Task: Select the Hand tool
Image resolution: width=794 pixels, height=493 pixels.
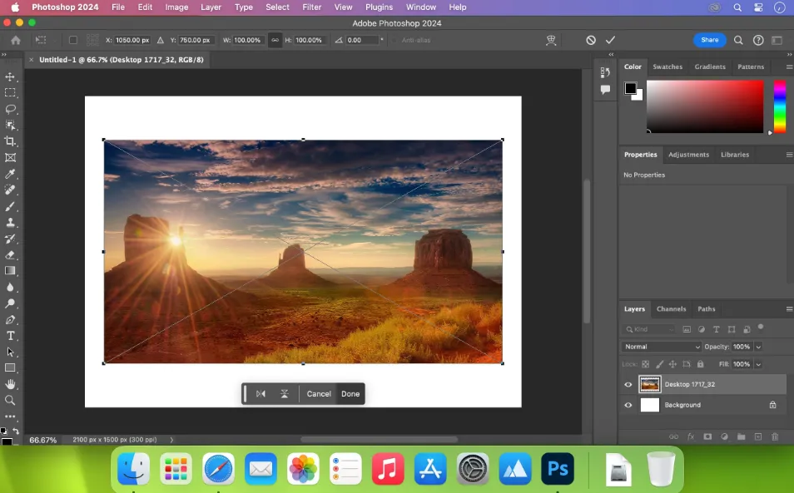Action: tap(10, 384)
